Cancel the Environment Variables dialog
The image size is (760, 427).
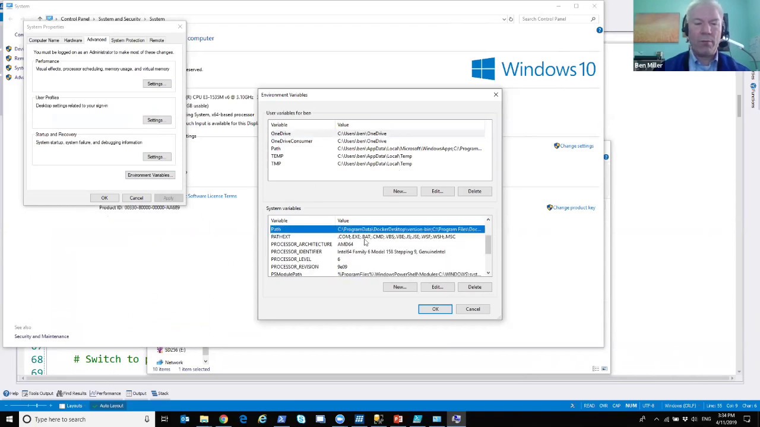[473, 309]
